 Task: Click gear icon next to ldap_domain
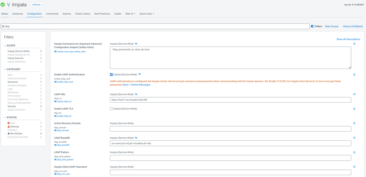click(x=55, y=130)
